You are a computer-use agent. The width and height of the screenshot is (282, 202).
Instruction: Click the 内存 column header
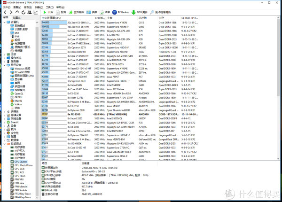[169, 18]
